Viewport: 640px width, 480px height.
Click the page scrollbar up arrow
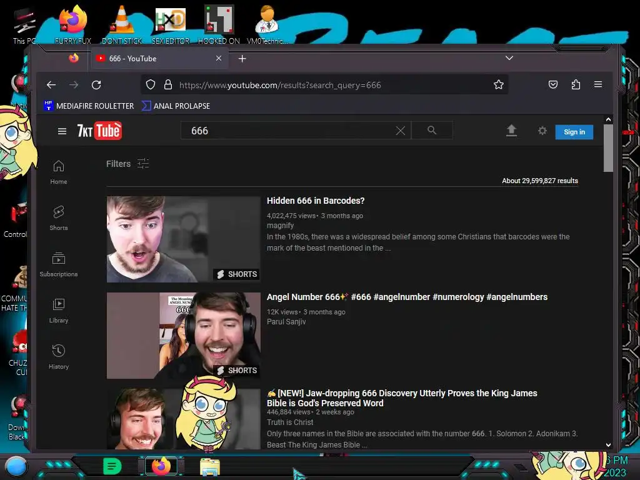click(608, 119)
